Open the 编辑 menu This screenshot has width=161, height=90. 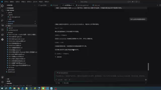coord(12,2)
